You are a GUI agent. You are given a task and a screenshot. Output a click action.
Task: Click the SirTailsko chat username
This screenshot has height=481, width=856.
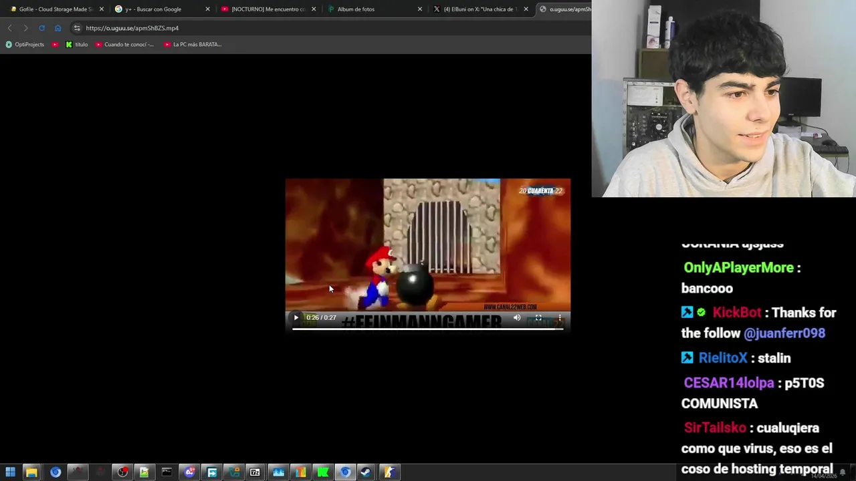coord(715,428)
